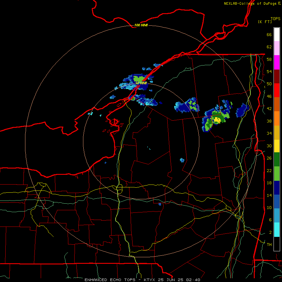Click the 18 legend value
The width and height of the screenshot is (282, 282).
(x=269, y=183)
